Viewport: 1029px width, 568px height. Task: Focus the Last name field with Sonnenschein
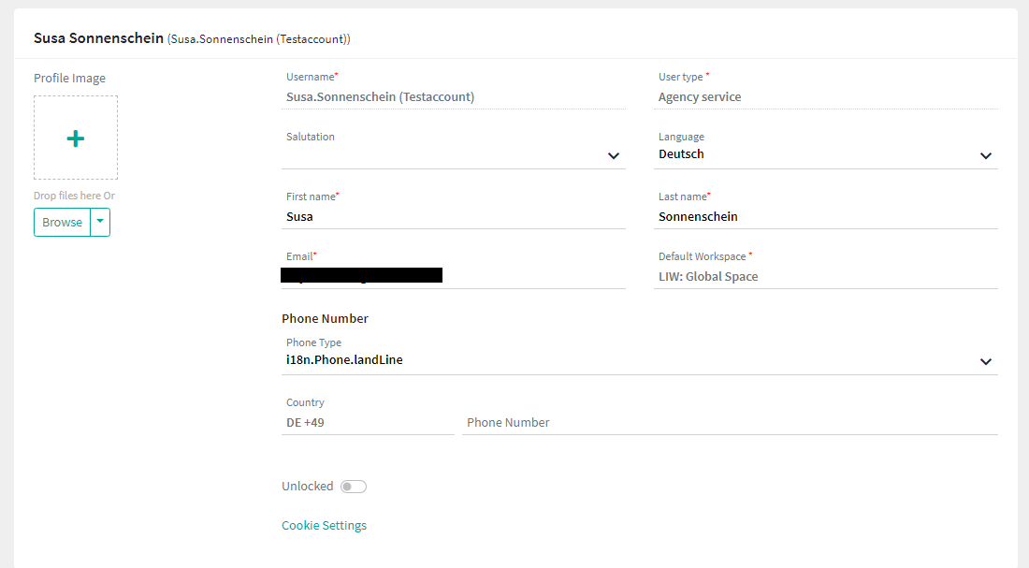tap(825, 217)
